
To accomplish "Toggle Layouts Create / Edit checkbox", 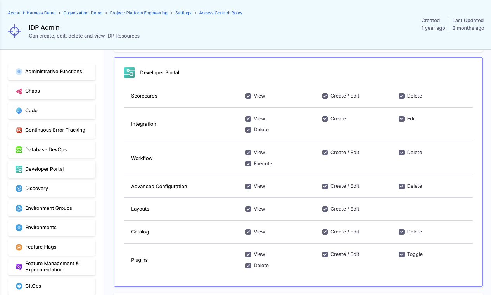I will (325, 209).
